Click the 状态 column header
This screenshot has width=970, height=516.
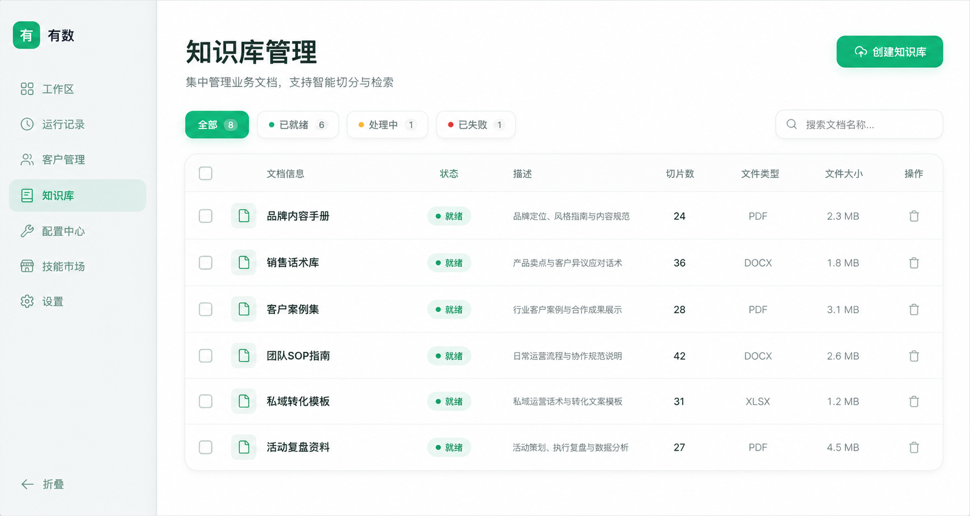pos(449,174)
